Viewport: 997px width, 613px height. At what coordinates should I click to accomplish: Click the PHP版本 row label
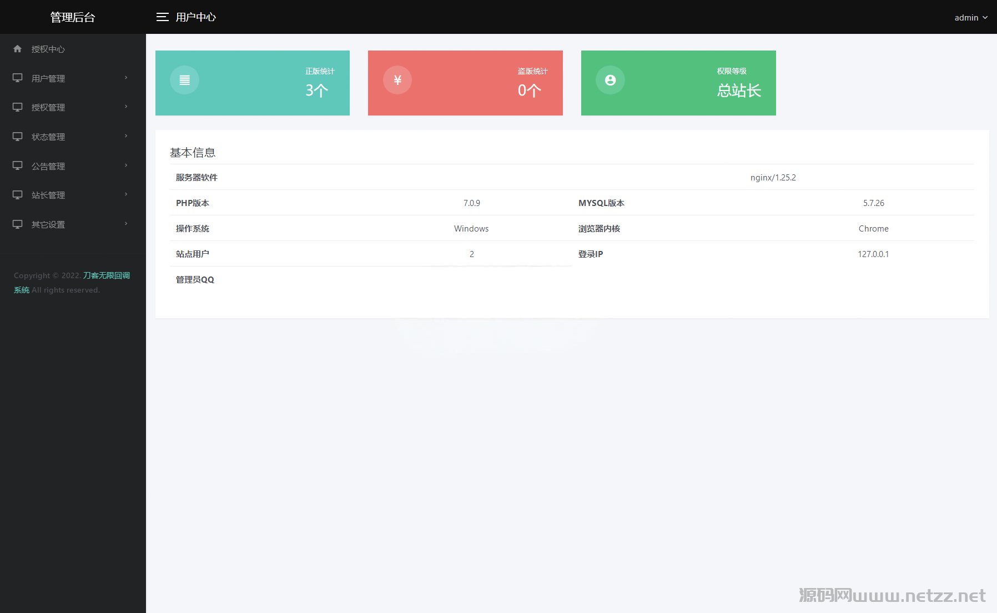point(193,203)
